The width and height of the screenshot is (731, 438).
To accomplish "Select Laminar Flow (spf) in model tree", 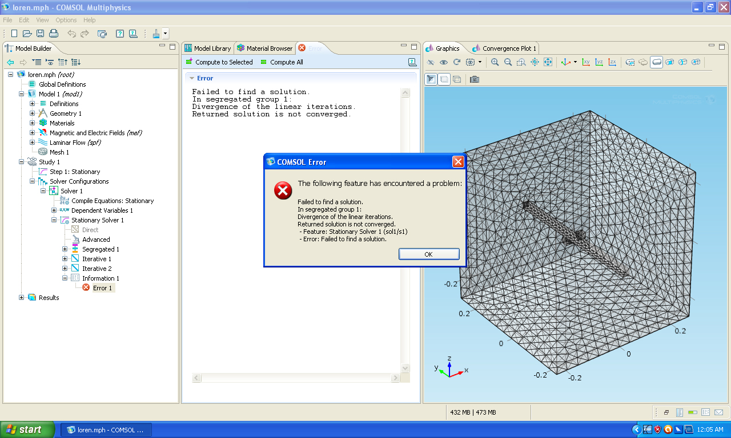I will [x=75, y=143].
